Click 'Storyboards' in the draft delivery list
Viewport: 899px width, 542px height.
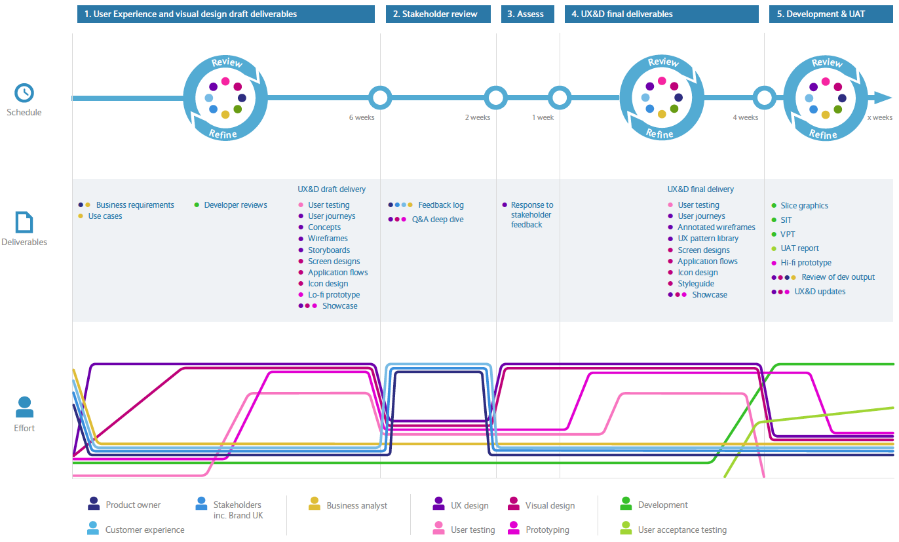[x=329, y=250]
